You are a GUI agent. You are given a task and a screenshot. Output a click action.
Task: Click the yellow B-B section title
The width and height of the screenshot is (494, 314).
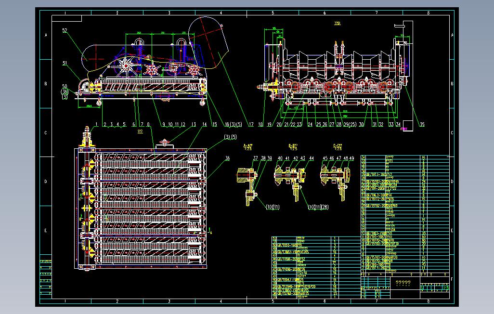[x=293, y=147]
